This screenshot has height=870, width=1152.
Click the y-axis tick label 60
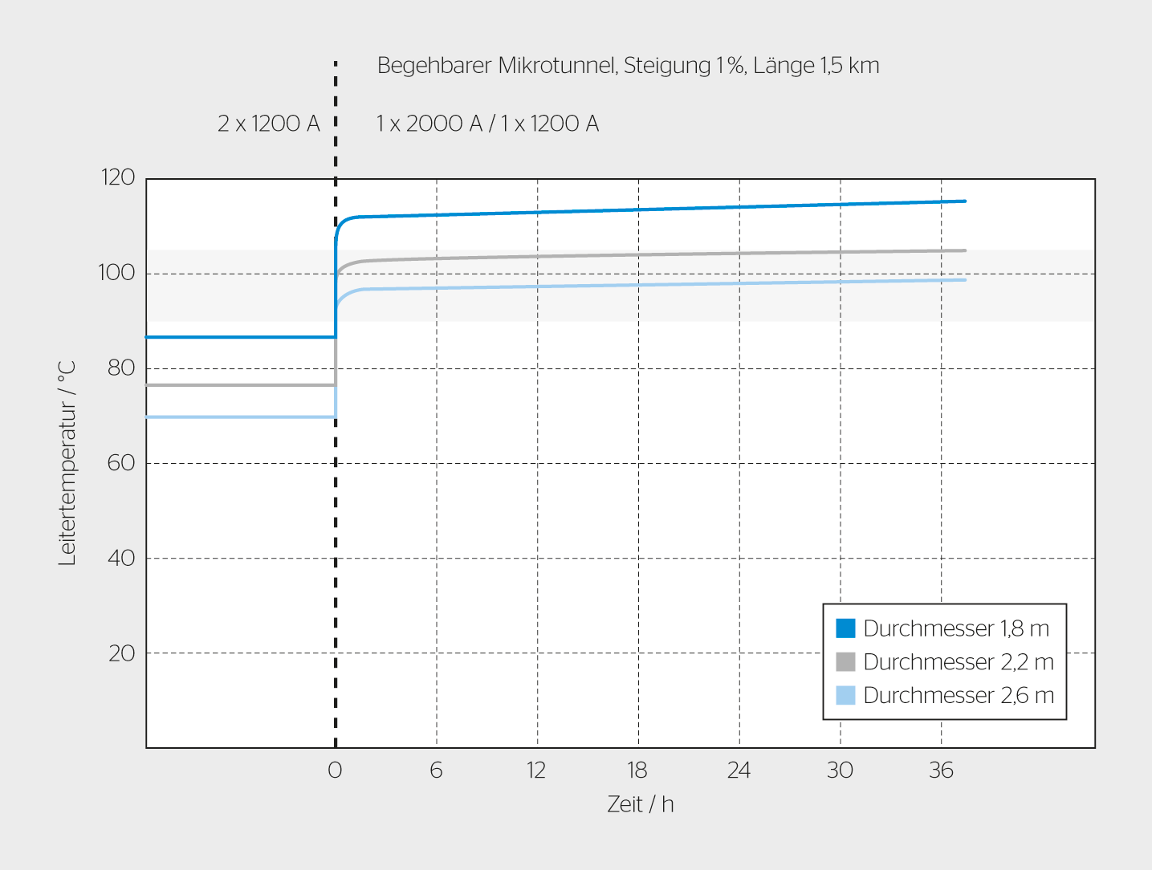point(121,463)
